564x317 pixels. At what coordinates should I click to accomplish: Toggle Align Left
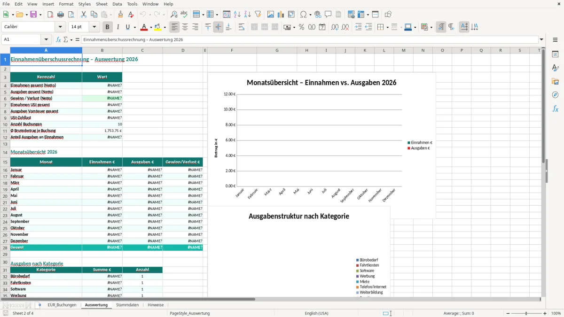(175, 27)
